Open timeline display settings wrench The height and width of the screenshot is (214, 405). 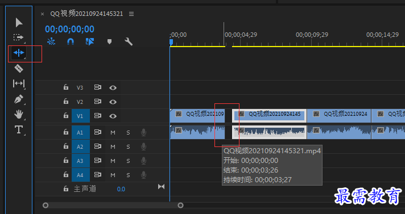coord(129,41)
